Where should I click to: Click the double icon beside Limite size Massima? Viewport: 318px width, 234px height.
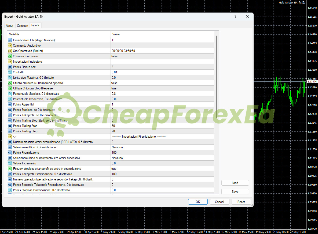[x=10, y=78]
